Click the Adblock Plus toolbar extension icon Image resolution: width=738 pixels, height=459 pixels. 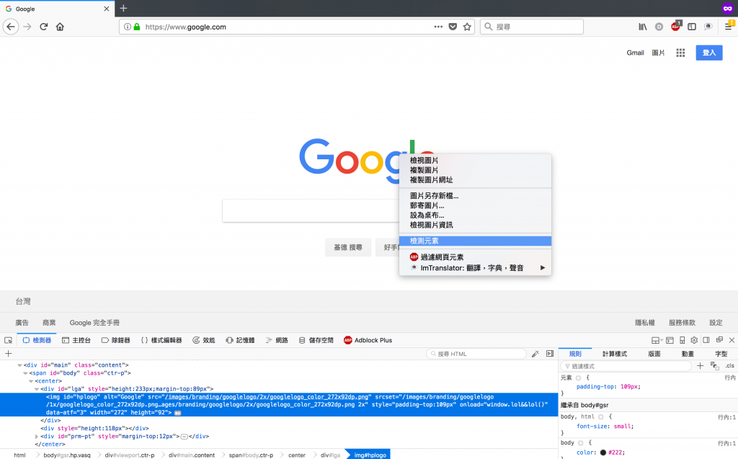[676, 27]
